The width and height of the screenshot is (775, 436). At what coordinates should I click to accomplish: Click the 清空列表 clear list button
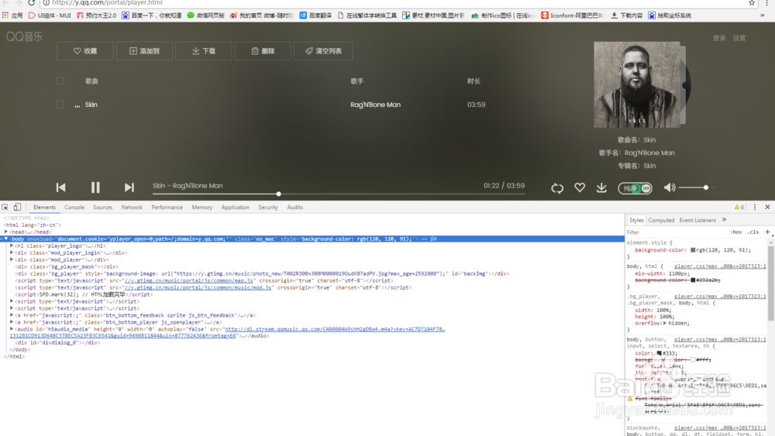[323, 51]
